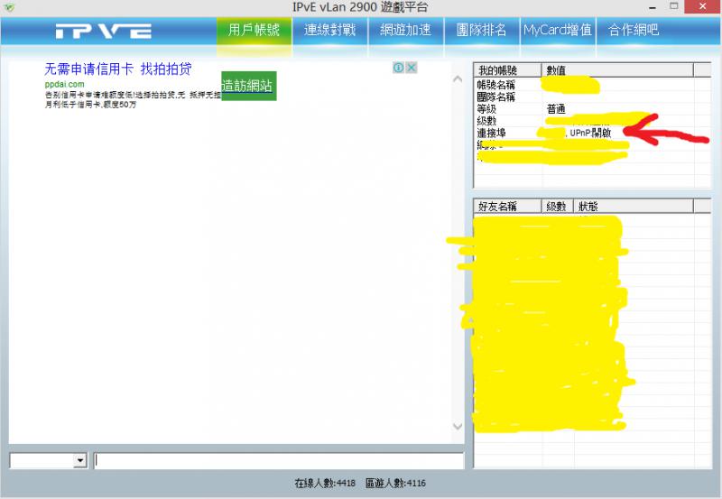This screenshot has height=499, width=722.
Task: Focus the chat message input field
Action: pos(279,460)
